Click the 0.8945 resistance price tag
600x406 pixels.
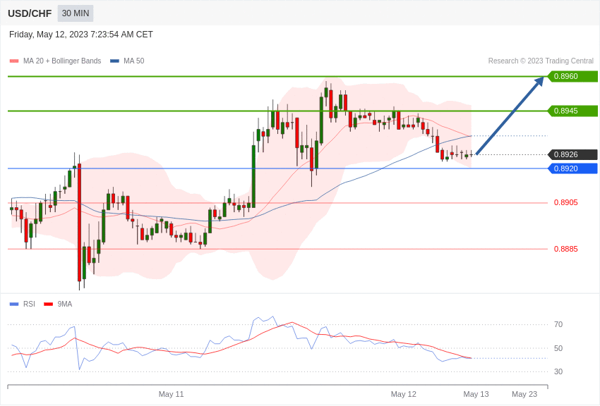coord(572,111)
